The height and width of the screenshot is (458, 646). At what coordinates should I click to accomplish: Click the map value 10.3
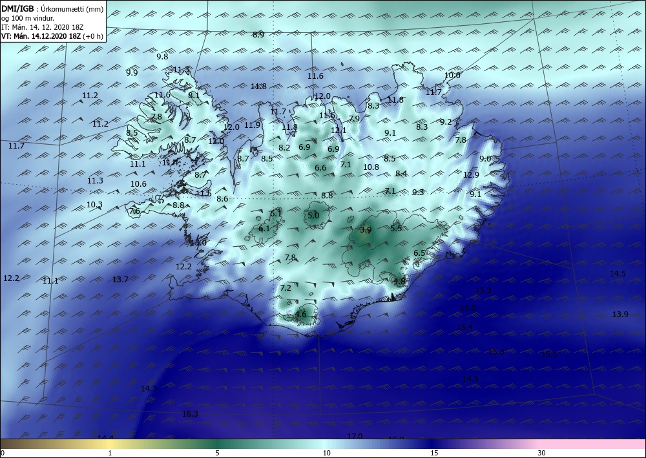tap(95, 205)
